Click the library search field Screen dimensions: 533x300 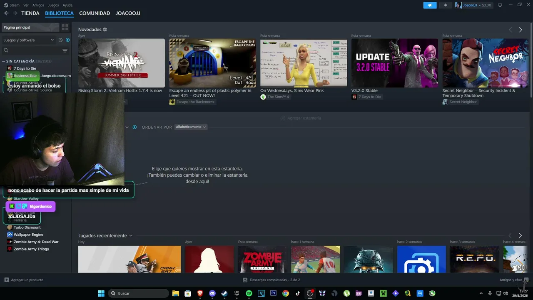32,50
